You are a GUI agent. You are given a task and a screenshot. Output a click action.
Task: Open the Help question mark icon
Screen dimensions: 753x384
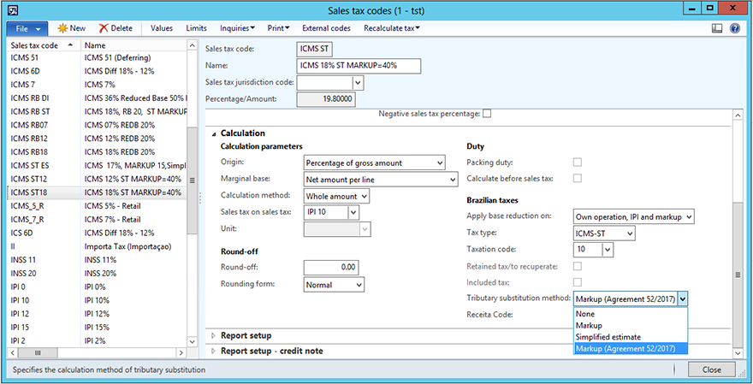point(735,28)
